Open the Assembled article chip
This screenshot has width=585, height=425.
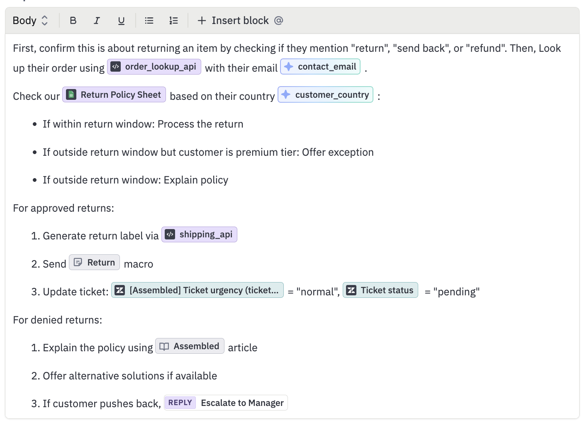tap(190, 346)
